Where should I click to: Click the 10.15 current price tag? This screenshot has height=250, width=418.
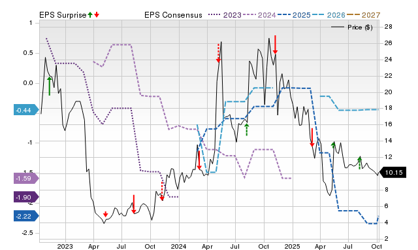tap(393, 173)
